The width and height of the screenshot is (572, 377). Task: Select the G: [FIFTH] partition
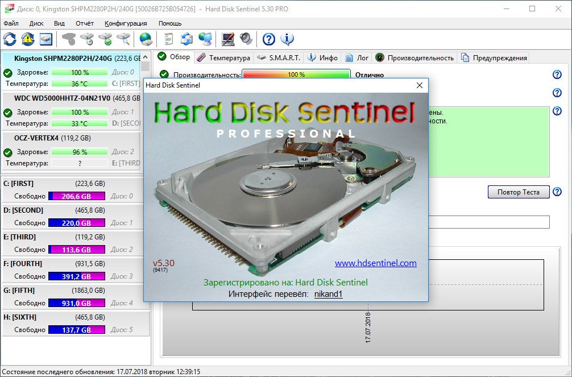tap(76, 296)
